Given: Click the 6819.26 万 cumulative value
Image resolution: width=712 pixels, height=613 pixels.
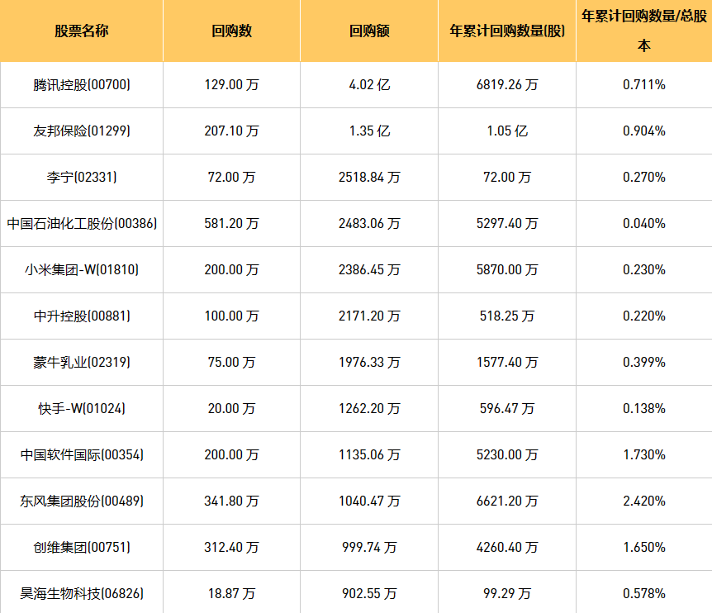Looking at the screenshot, I should (507, 85).
